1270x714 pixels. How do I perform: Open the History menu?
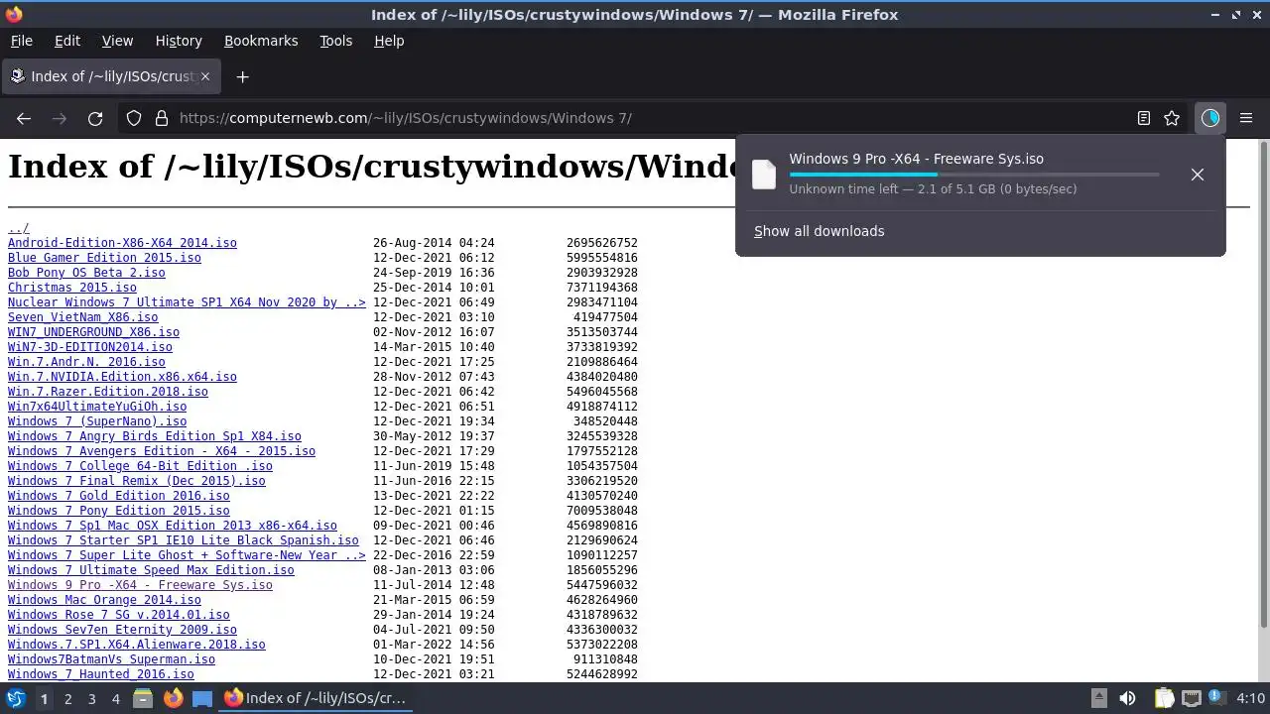tap(179, 41)
